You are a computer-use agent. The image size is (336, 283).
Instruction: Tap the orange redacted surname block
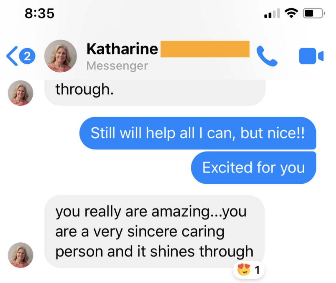[x=205, y=49]
